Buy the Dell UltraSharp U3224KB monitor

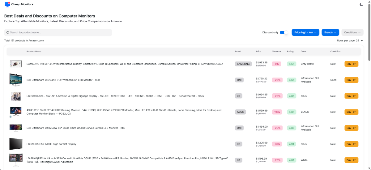351,80
